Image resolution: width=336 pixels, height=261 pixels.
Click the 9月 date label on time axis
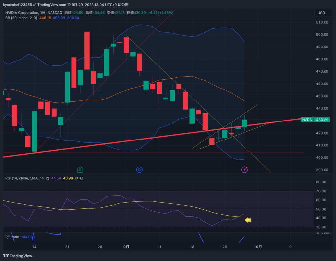click(x=126, y=247)
